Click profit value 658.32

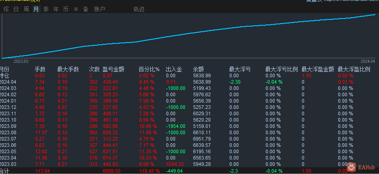(x=110, y=132)
